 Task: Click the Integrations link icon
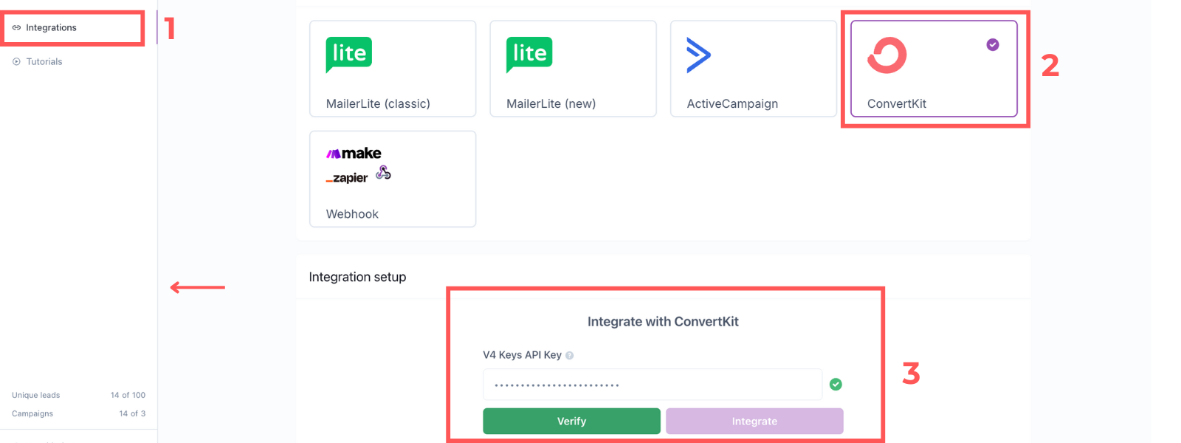tap(16, 28)
